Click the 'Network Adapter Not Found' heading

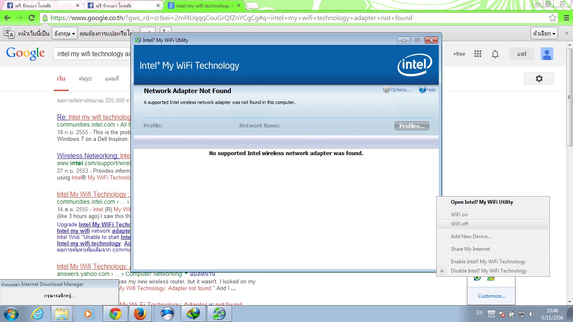tap(188, 91)
